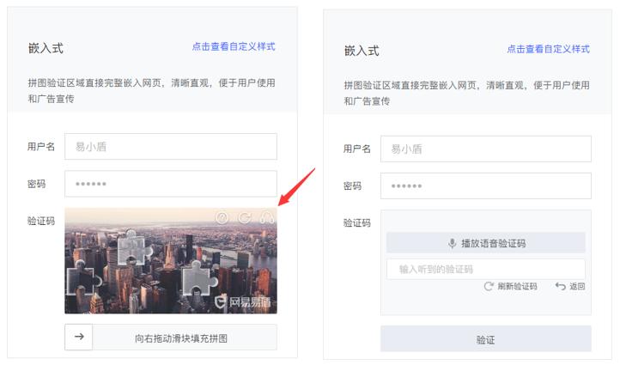Click the refresh icon on the puzzle image

[245, 218]
